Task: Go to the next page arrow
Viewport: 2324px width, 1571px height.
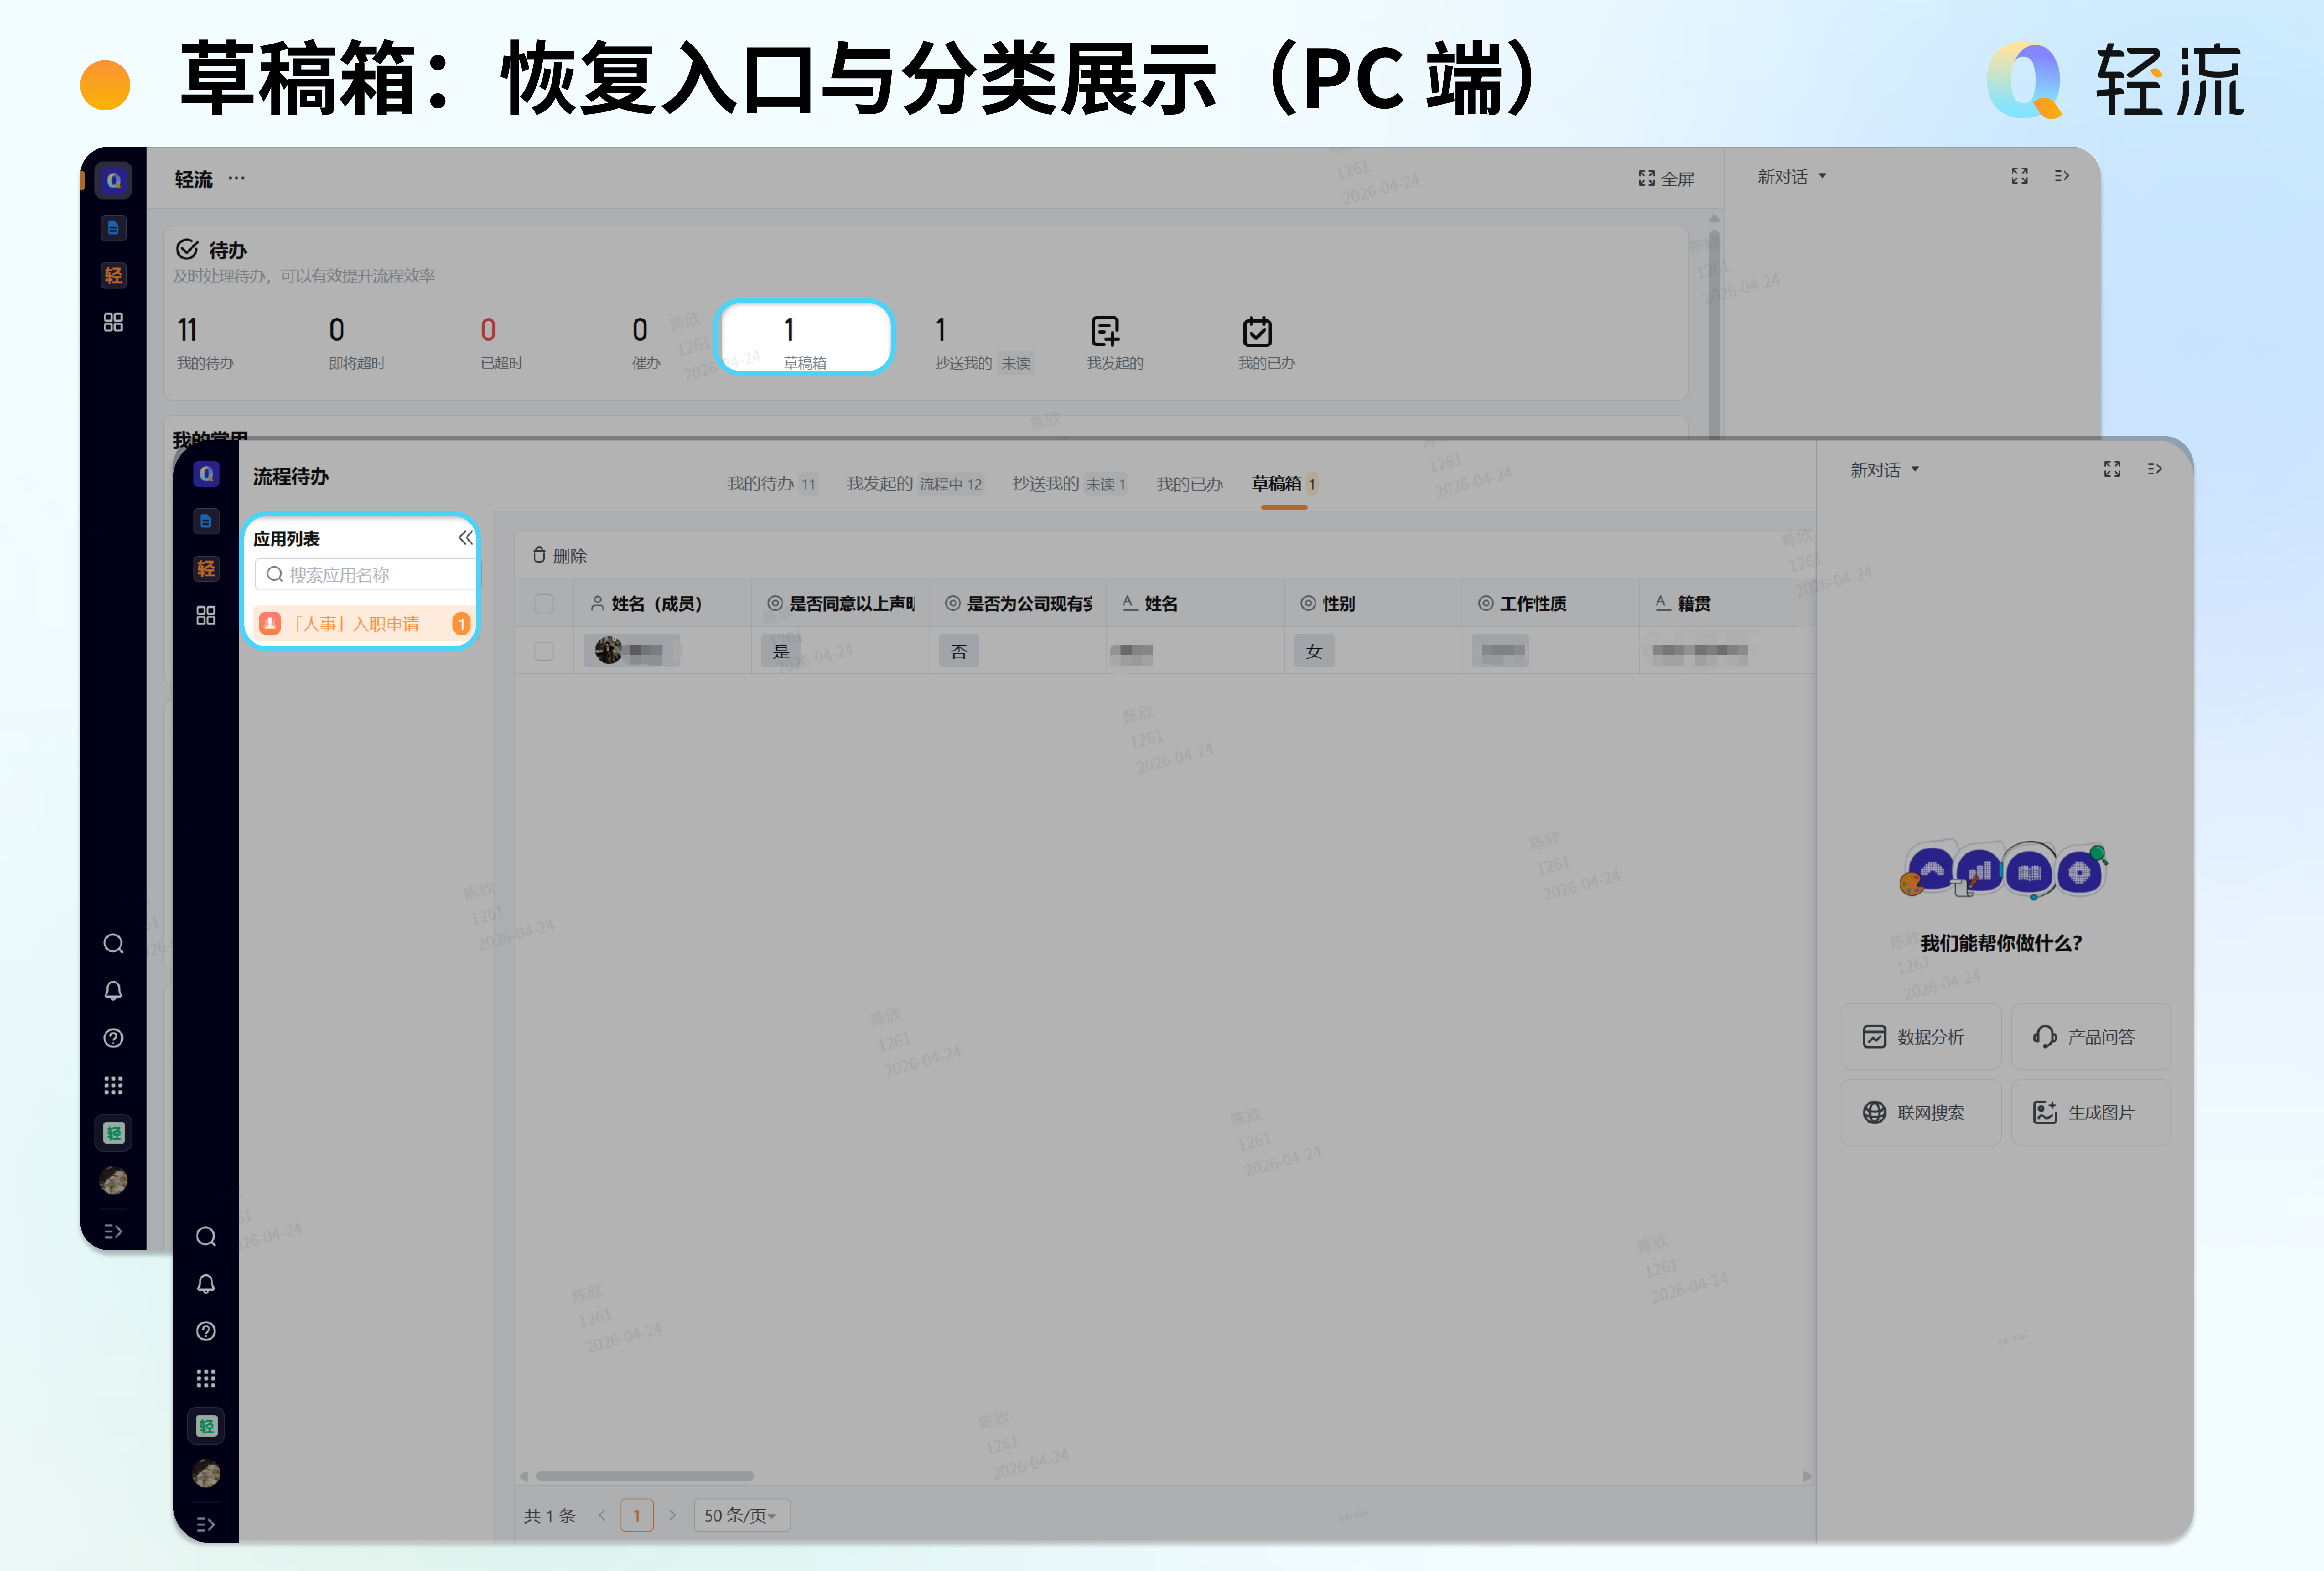Action: point(673,1515)
